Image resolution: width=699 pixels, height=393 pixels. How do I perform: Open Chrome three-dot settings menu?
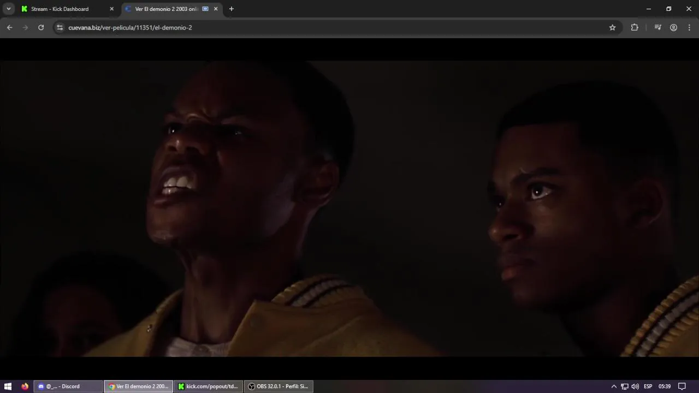[x=689, y=27]
